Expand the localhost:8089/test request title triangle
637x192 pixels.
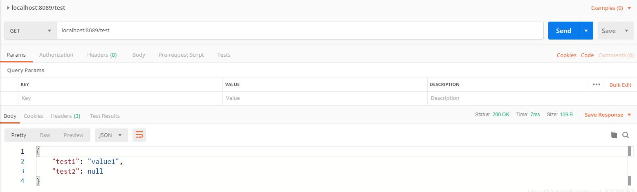(x=8, y=8)
